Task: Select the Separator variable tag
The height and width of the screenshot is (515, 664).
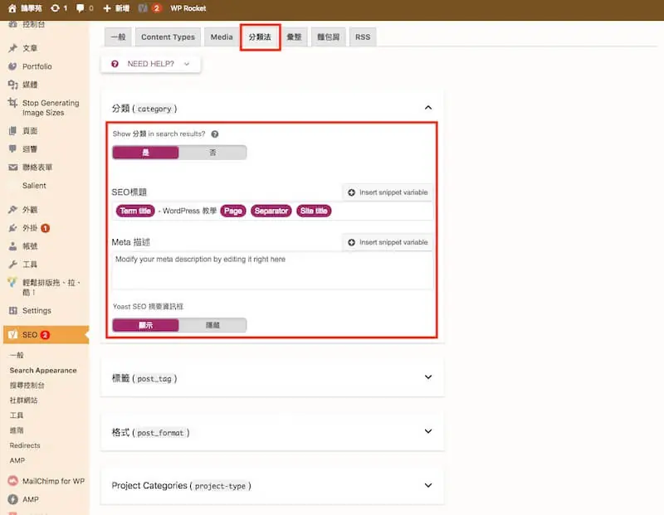Action: pos(271,211)
